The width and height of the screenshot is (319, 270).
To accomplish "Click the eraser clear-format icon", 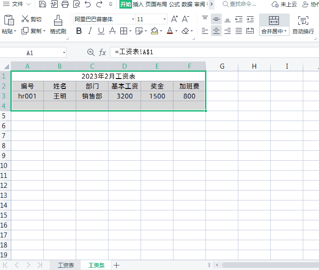I will (185, 31).
